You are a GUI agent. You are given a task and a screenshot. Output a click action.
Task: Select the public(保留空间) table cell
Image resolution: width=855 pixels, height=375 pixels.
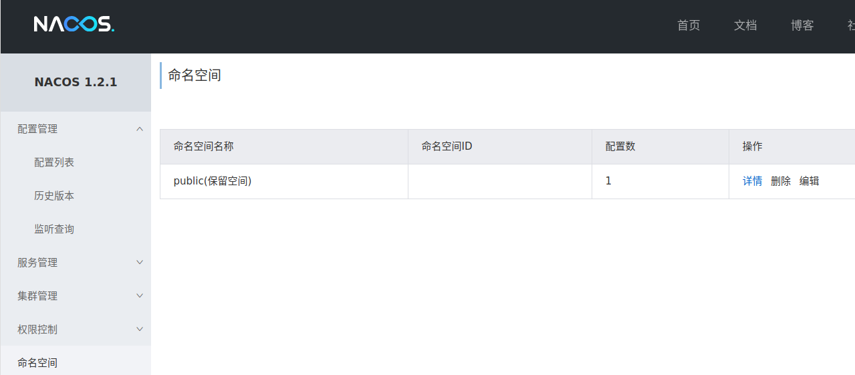pyautogui.click(x=213, y=181)
